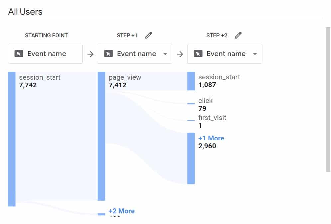Click the first_visit event node
331x224 pixels.
point(212,118)
